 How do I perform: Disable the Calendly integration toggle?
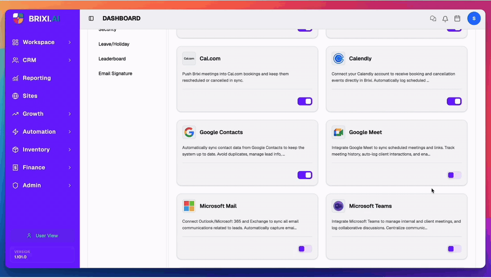pos(454,101)
